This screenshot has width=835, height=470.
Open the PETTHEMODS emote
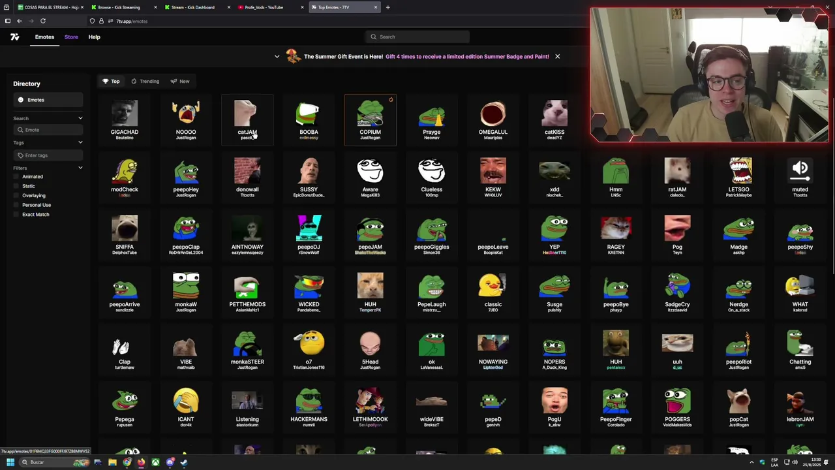click(x=247, y=292)
